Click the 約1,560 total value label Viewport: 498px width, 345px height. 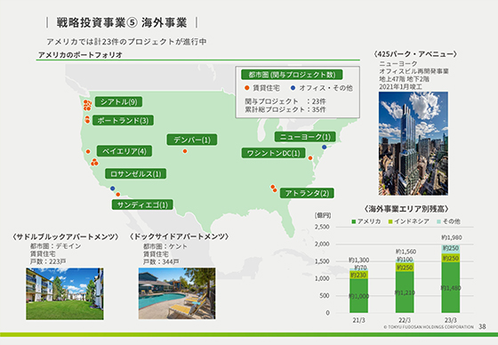406,252
